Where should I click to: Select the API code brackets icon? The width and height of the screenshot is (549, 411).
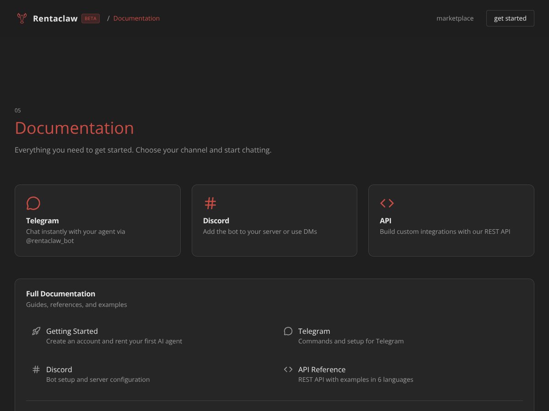click(387, 203)
